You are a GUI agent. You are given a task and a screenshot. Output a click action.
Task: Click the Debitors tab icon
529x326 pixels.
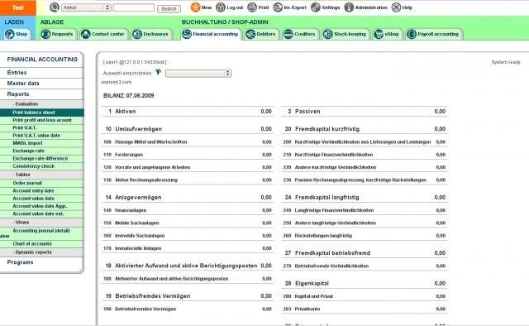[250, 34]
